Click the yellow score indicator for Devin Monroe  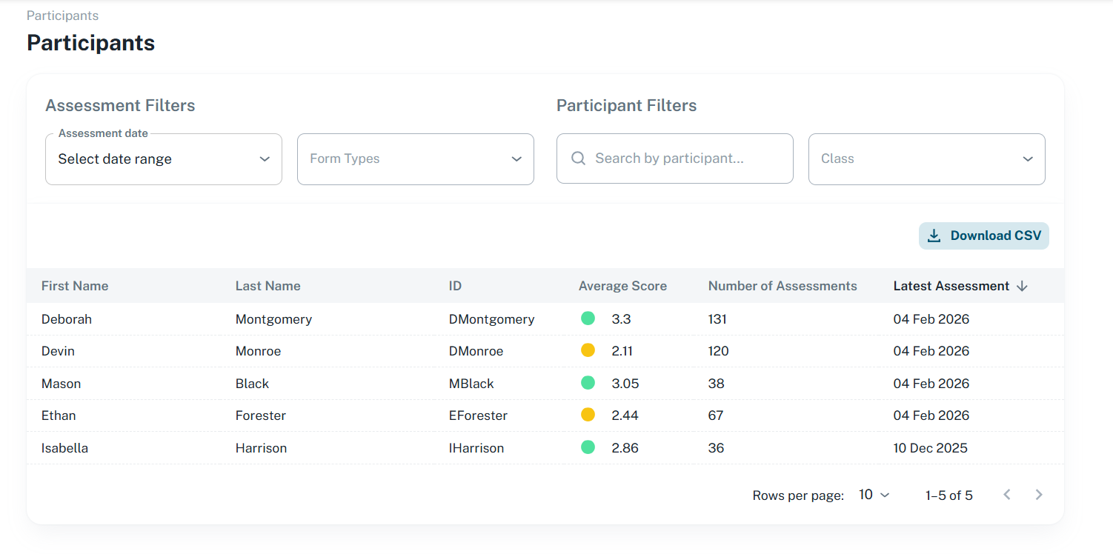pos(588,350)
